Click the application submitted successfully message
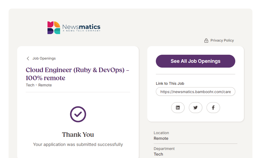This screenshot has width=261, height=158. click(78, 144)
